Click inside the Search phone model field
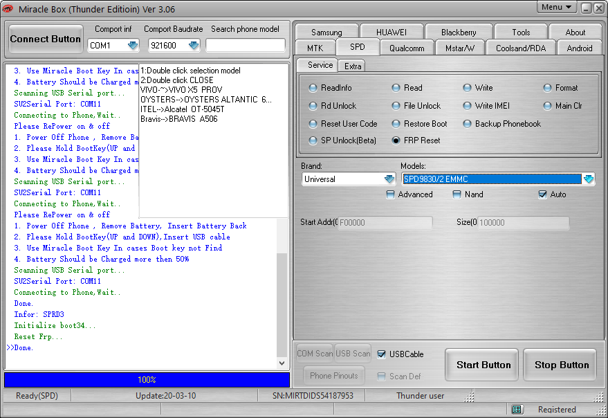The image size is (608, 418). coord(245,46)
